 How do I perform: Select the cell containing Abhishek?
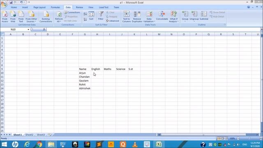[85, 88]
